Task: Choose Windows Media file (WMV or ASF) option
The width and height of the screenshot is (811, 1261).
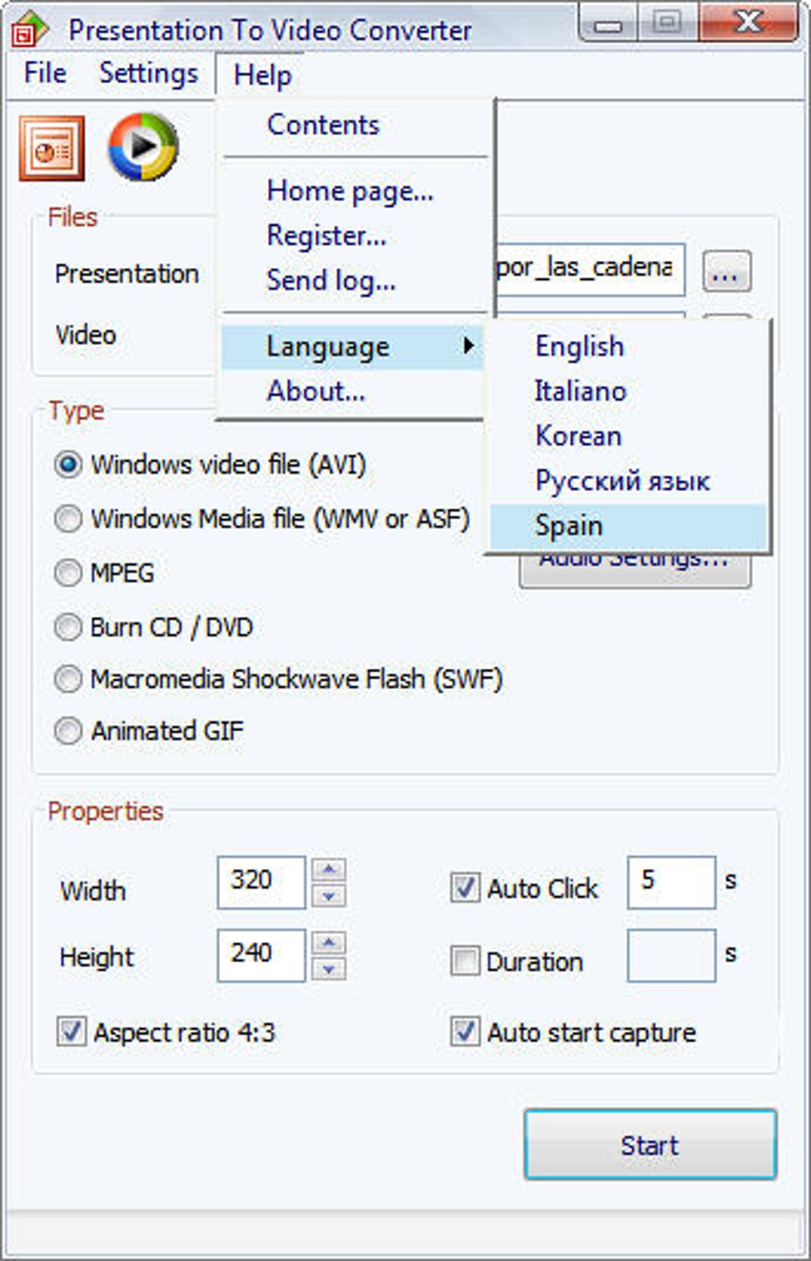Action: click(68, 518)
